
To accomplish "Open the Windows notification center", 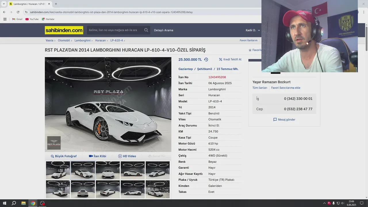I will click(x=362, y=203).
